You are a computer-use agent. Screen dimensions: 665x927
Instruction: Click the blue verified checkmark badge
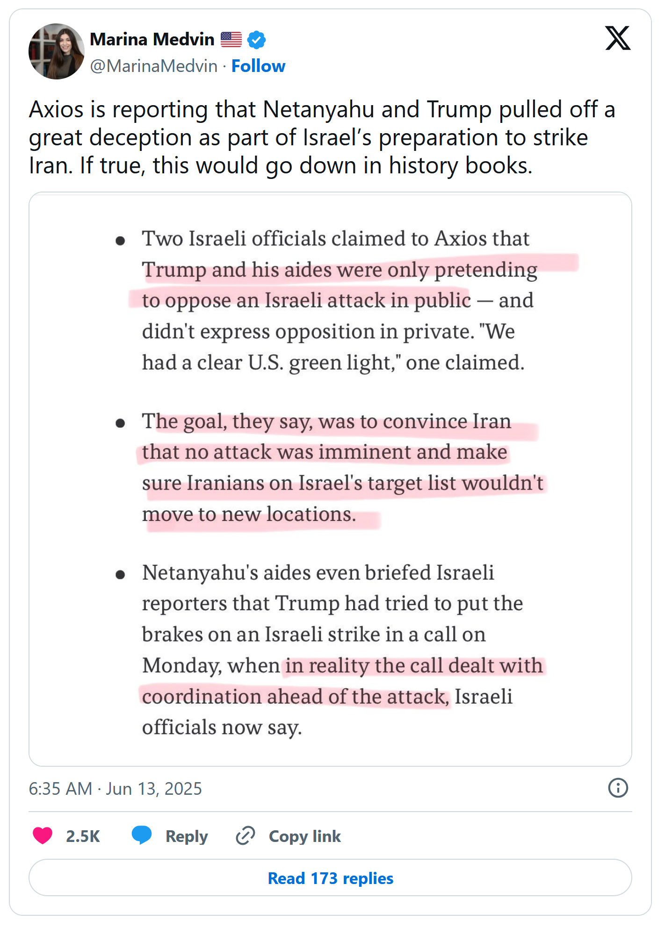(x=256, y=40)
